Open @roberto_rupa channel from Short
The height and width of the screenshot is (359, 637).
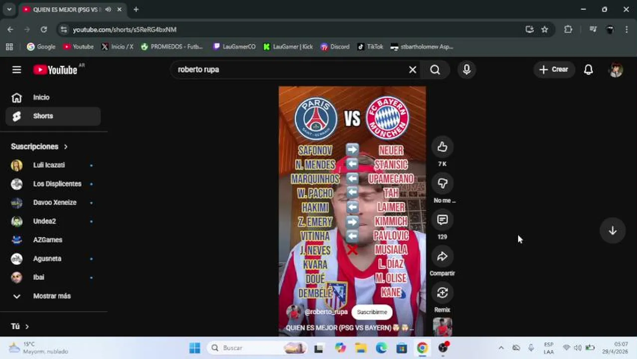[325, 312]
